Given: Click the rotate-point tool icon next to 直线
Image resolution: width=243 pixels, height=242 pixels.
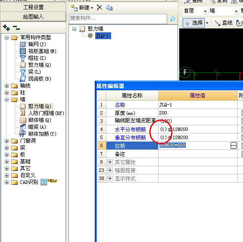Looking at the screenshot, I should (x=239, y=23).
